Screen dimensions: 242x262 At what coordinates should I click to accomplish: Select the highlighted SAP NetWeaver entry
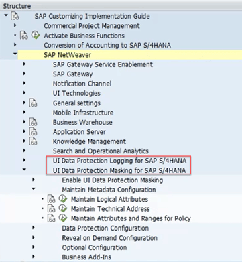click(x=68, y=55)
